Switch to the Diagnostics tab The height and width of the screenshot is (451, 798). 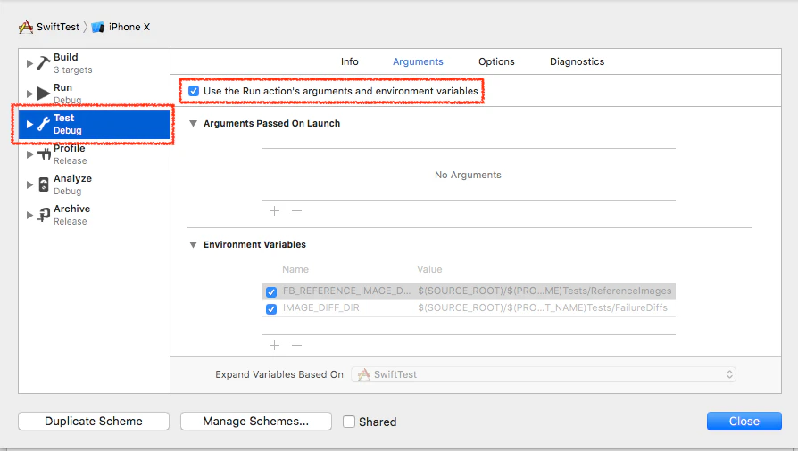[x=578, y=61]
